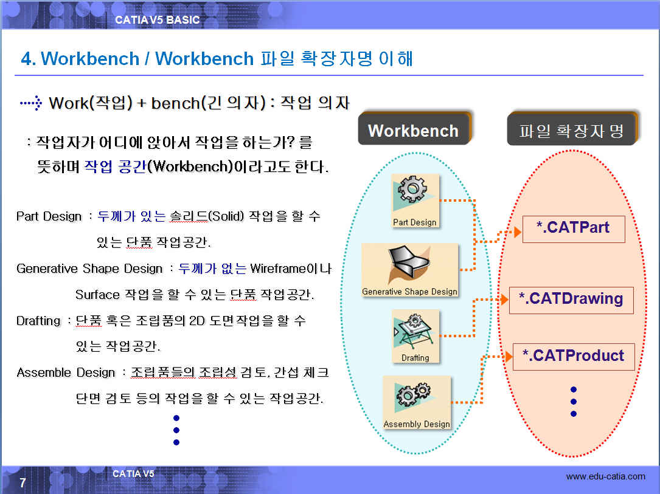The width and height of the screenshot is (660, 494).
Task: Select the Generative Shape Design workbench icon
Action: pyautogui.click(x=409, y=270)
